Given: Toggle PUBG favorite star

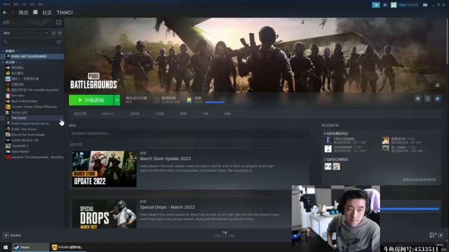Looking at the screenshot, I should [438, 99].
